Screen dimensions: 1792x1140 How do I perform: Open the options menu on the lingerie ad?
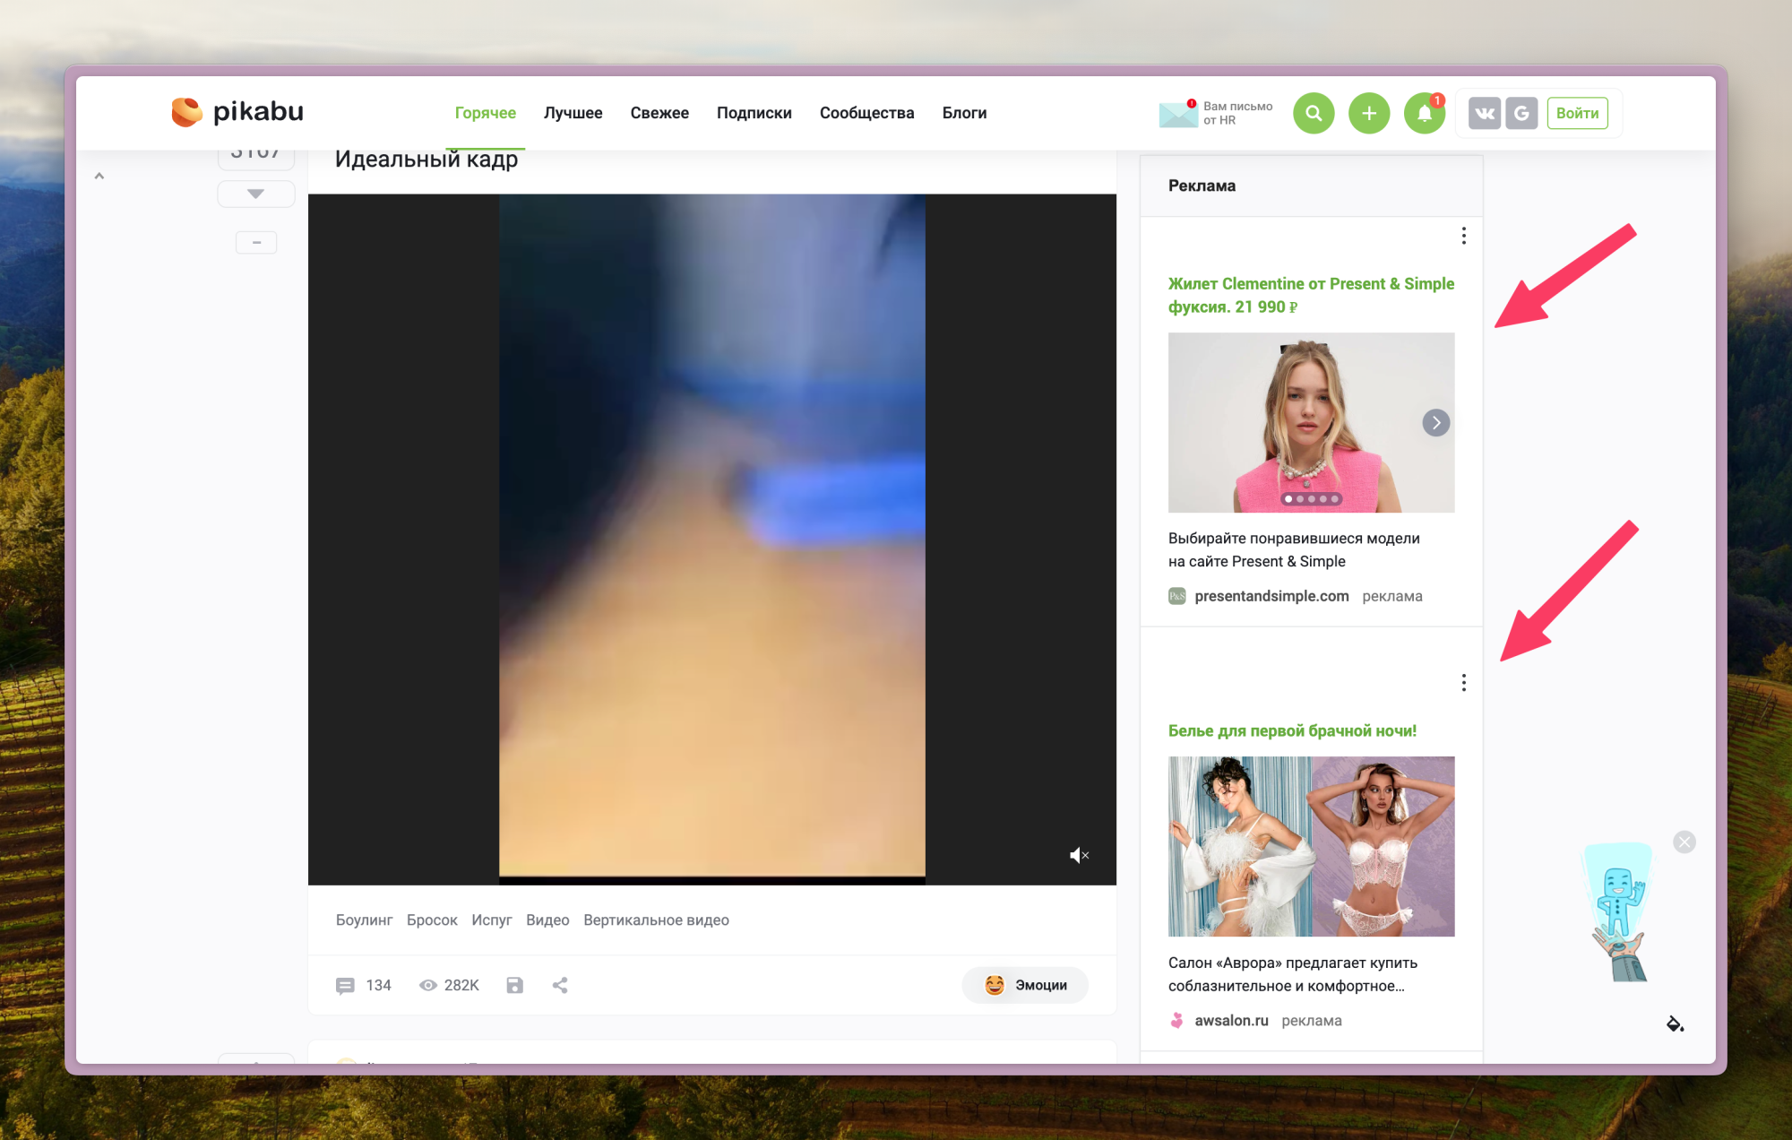click(x=1464, y=683)
